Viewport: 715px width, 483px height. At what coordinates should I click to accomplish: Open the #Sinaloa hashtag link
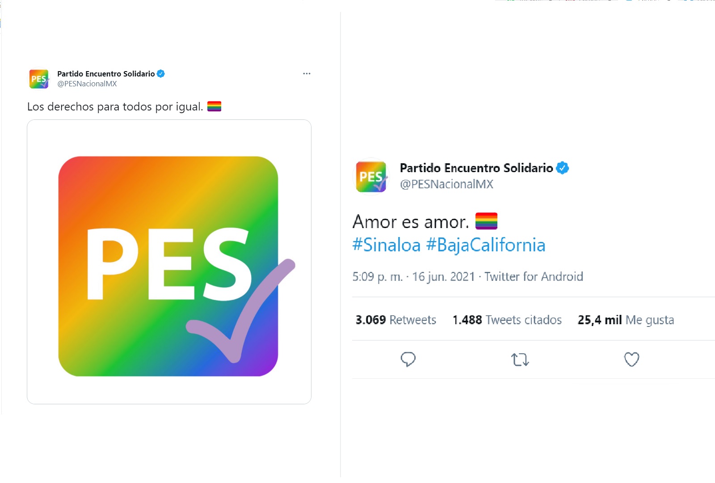tap(387, 245)
